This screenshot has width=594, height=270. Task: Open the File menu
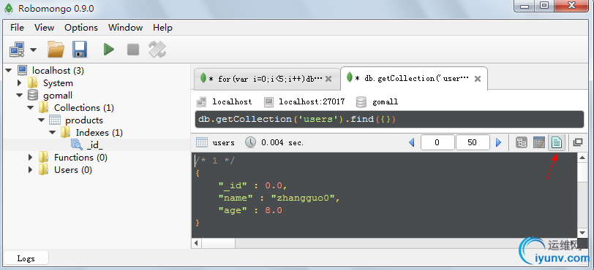[x=17, y=28]
